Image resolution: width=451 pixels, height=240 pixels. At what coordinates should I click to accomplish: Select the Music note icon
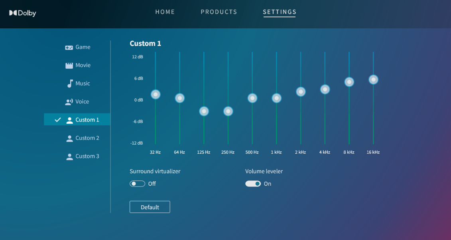pyautogui.click(x=70, y=83)
